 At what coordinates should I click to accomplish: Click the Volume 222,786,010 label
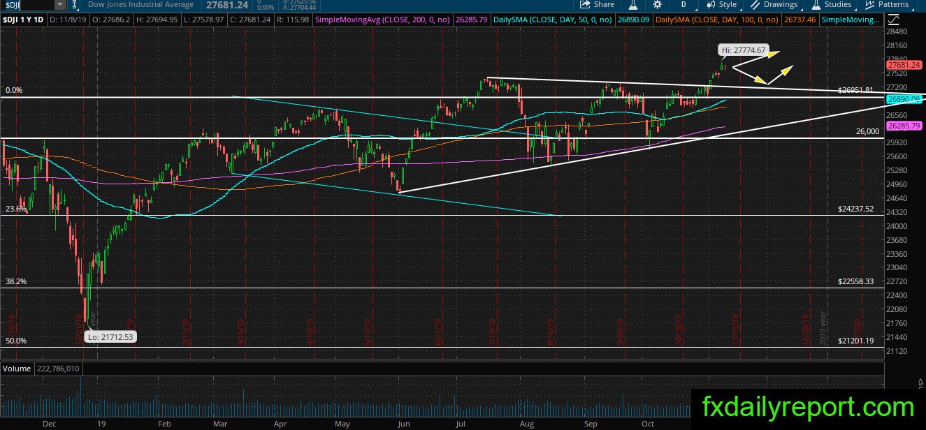[41, 368]
